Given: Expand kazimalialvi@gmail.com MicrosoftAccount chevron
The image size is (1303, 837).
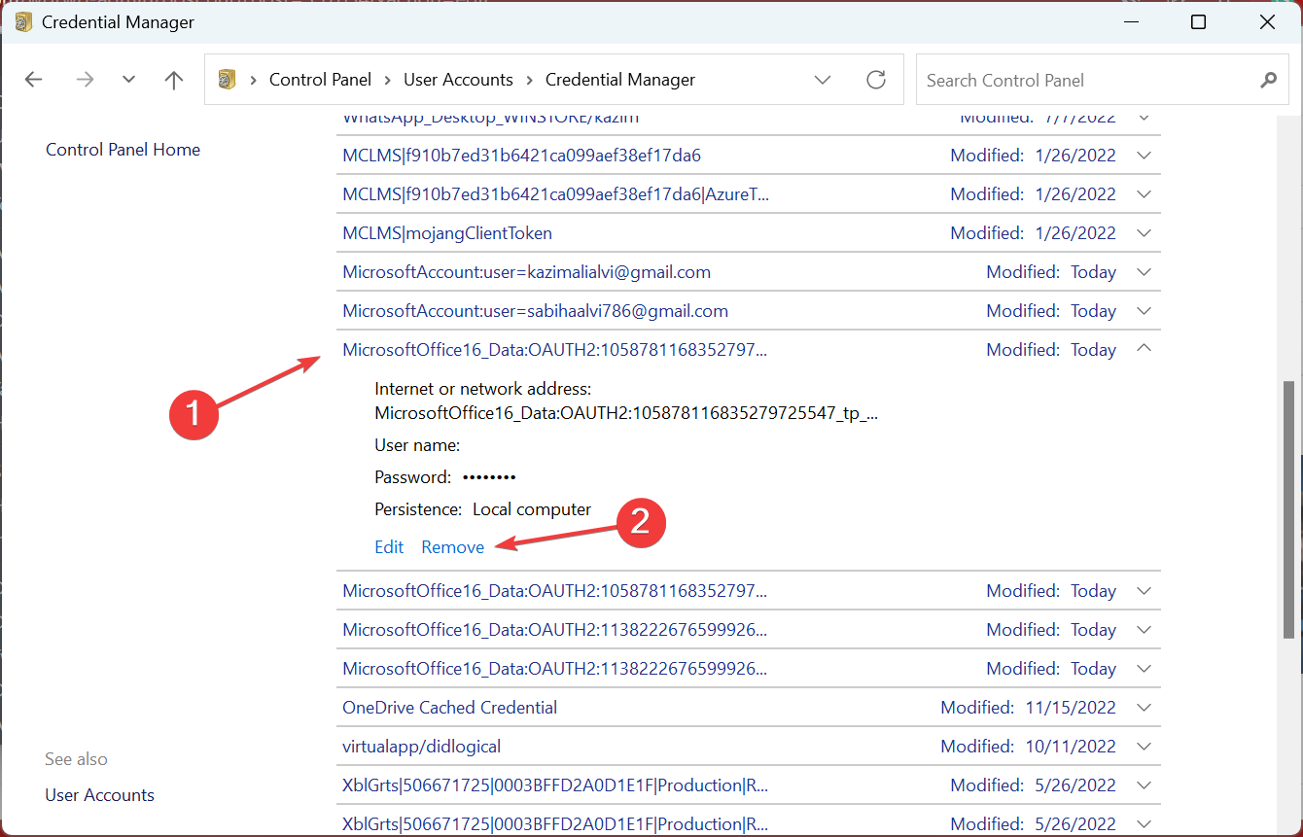Looking at the screenshot, I should [x=1144, y=272].
